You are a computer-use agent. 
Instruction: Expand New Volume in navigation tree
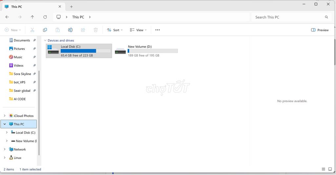(7, 141)
